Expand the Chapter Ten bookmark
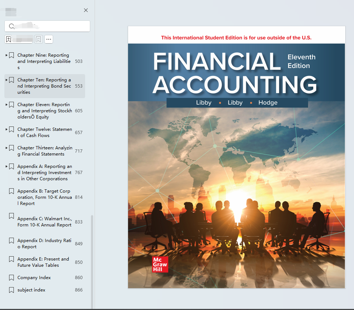The width and height of the screenshot is (354, 310). pyautogui.click(x=6, y=80)
